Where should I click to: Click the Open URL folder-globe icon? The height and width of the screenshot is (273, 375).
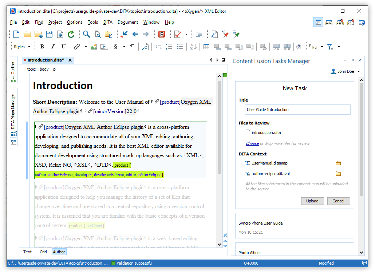38,34
